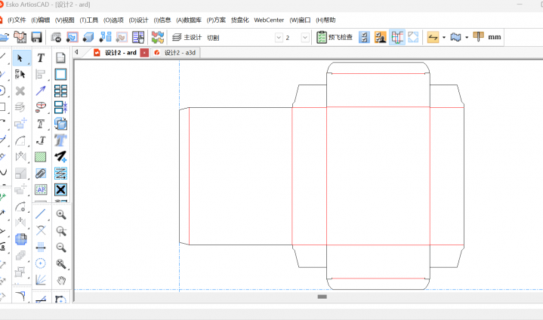The height and width of the screenshot is (320, 543).
Task: Open the (D)设计 menu
Action: point(138,20)
